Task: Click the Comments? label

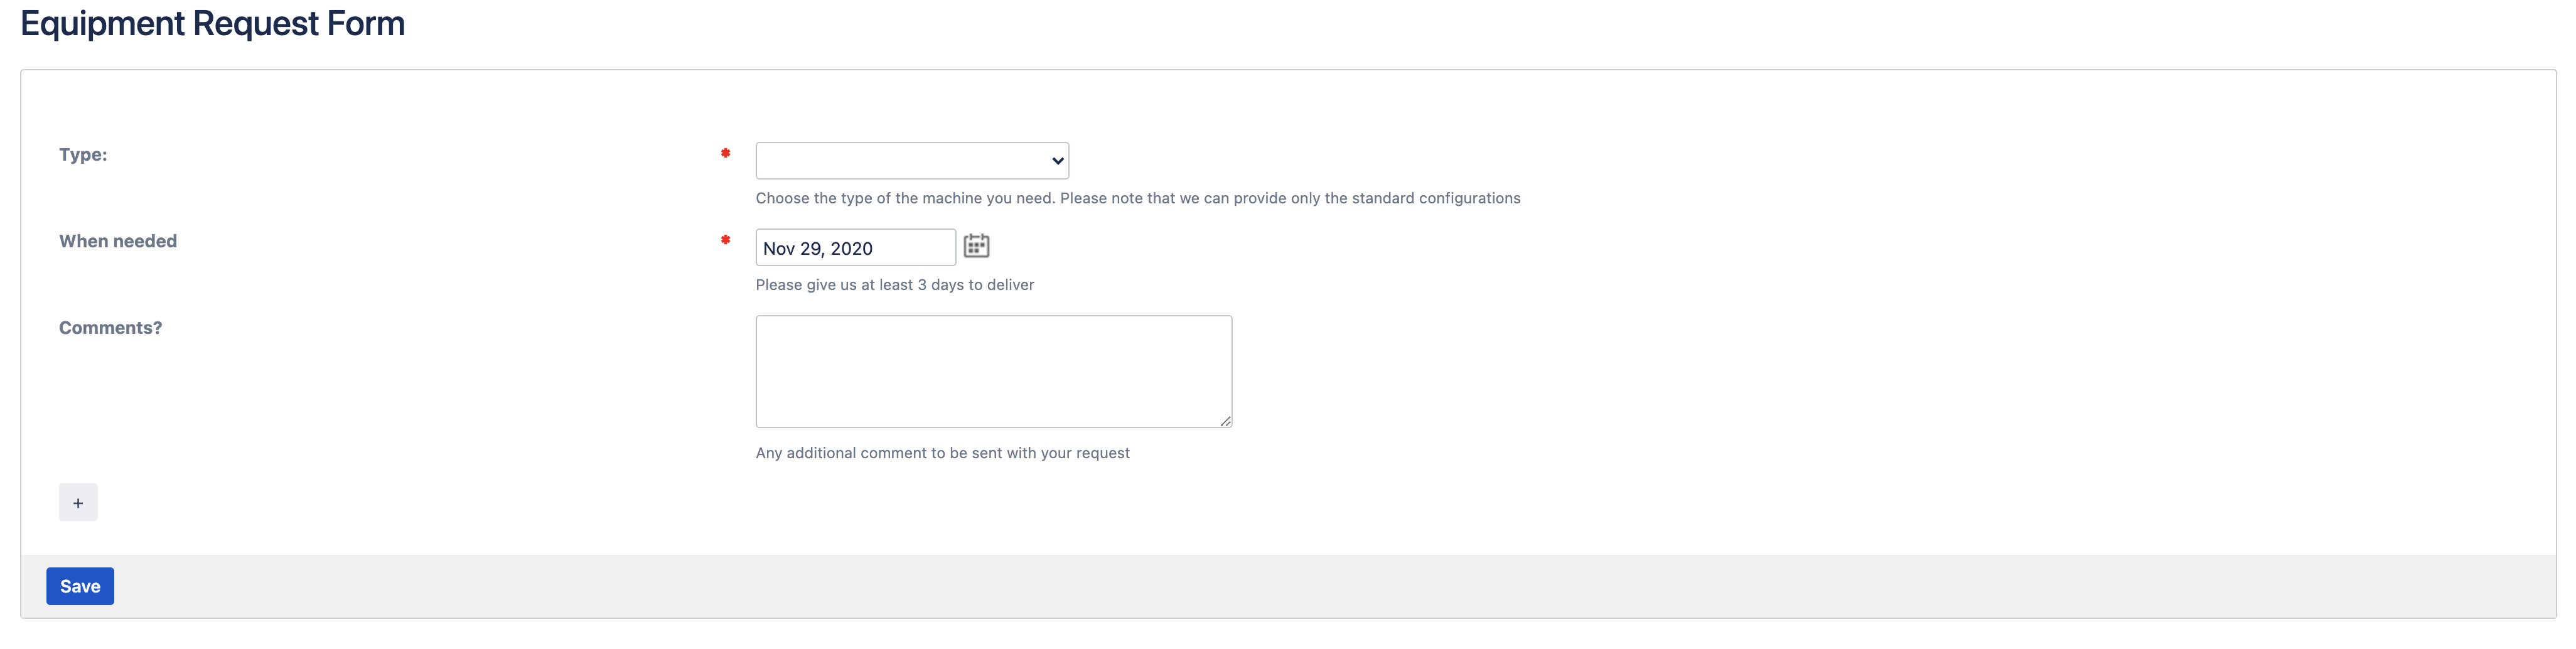Action: (x=110, y=327)
